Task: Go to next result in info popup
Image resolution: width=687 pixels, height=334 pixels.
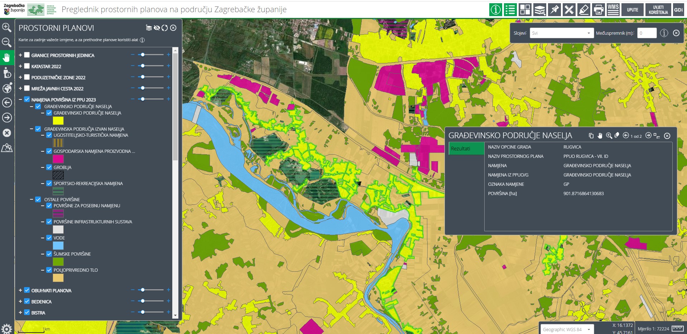Action: 648,136
